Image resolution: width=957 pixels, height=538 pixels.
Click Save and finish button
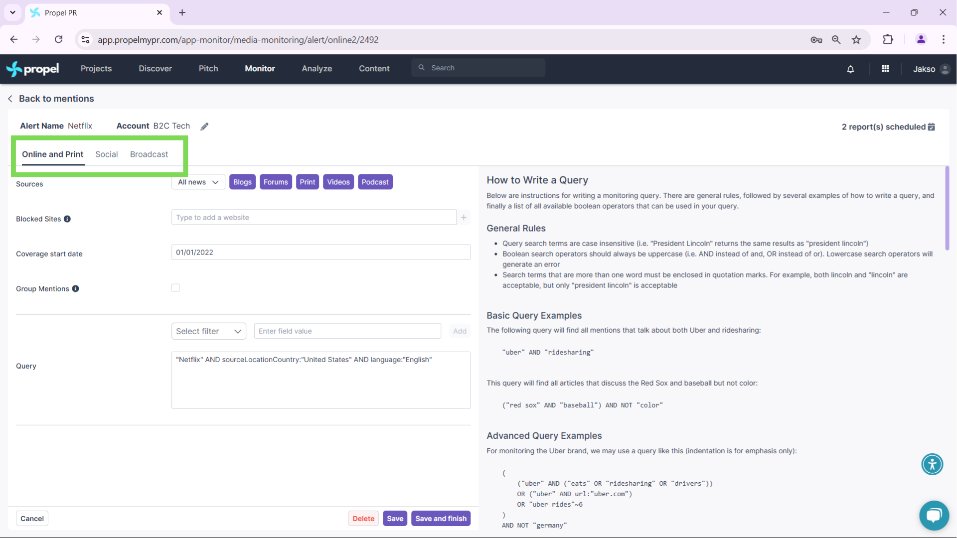tap(441, 519)
